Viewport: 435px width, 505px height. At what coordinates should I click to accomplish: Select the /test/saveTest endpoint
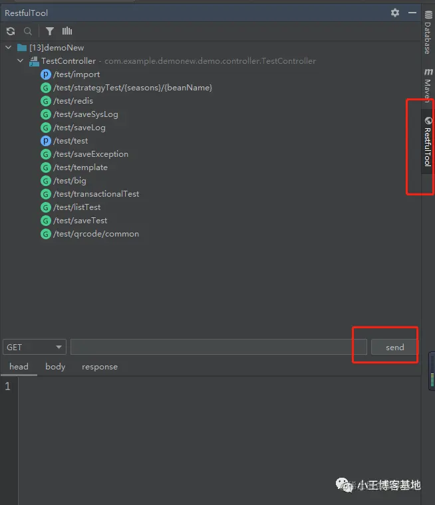[x=80, y=221]
